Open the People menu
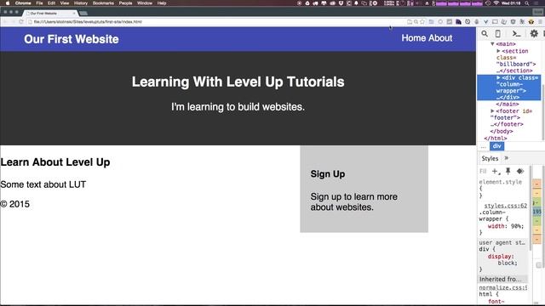Screen dimensions: 545x306 click(125, 3)
